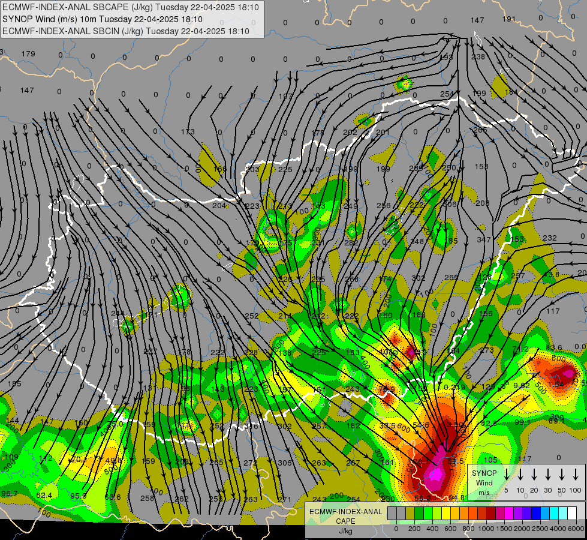Click the '204' value on the map
The image size is (587, 540).
[219, 205]
